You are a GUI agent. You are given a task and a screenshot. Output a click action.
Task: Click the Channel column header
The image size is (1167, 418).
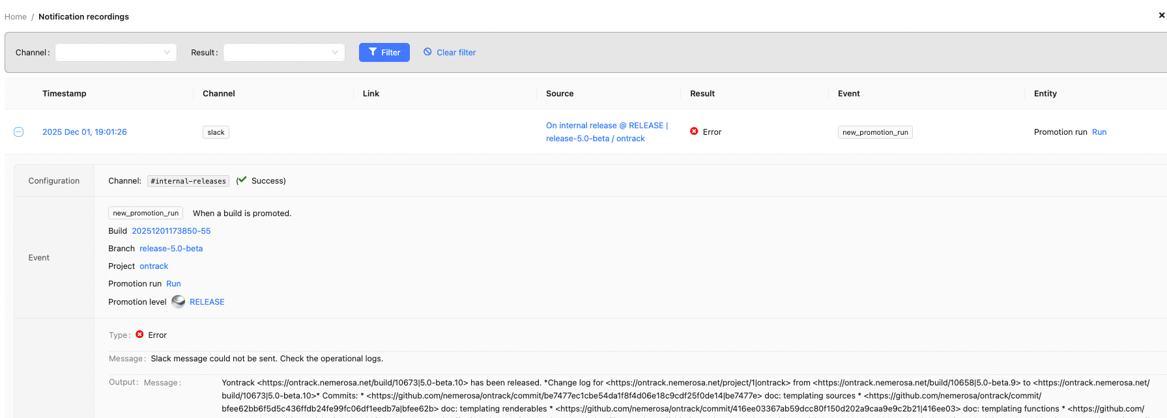[219, 93]
